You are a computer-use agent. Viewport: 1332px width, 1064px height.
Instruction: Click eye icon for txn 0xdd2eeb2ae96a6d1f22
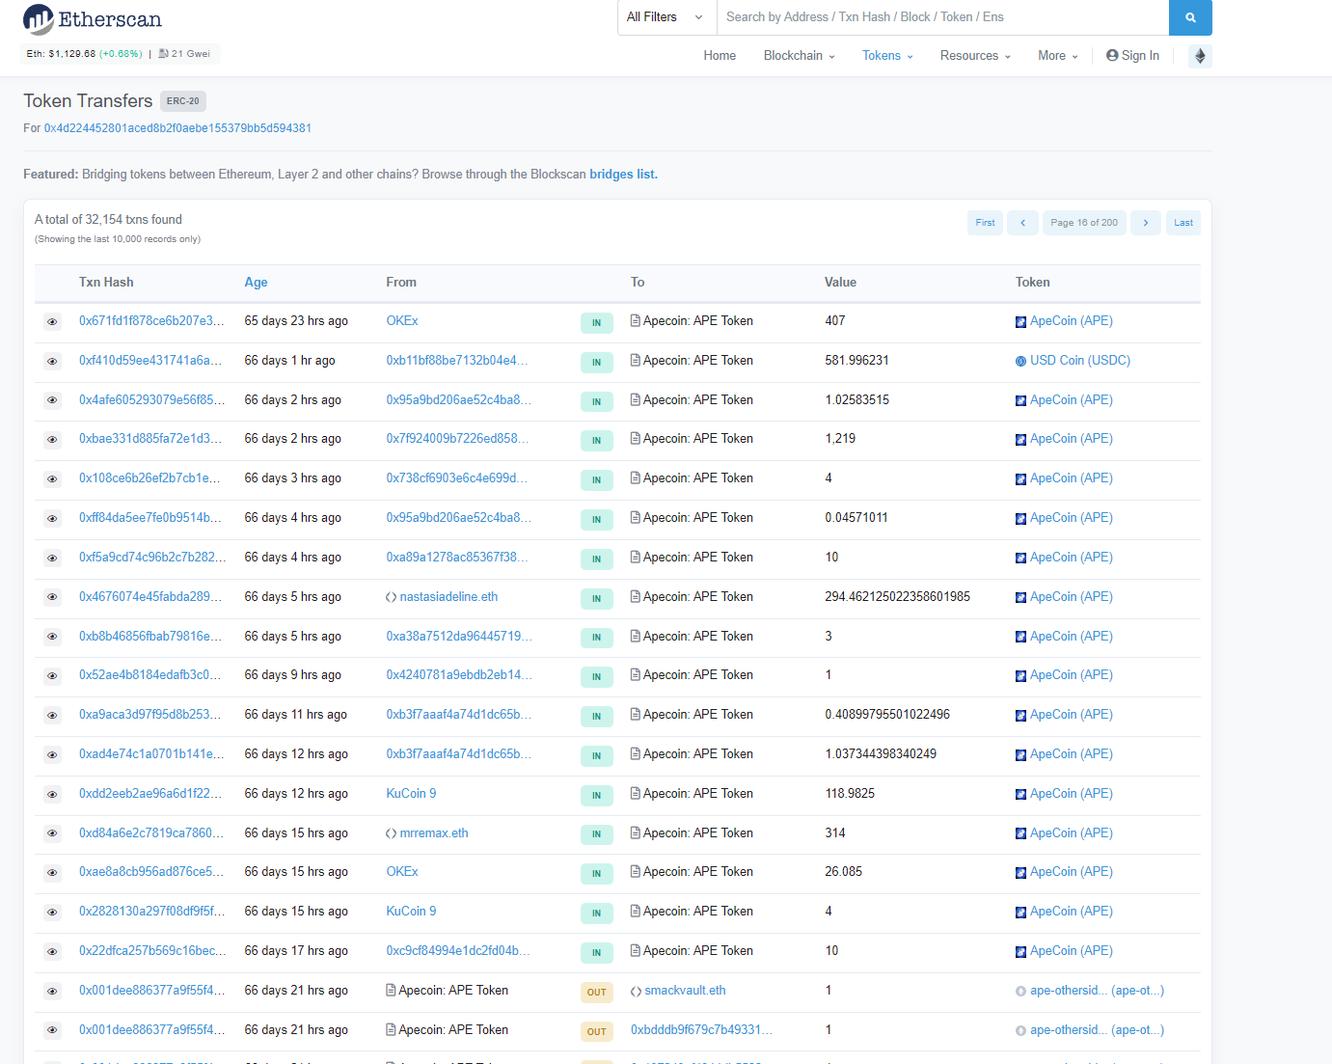(x=52, y=795)
